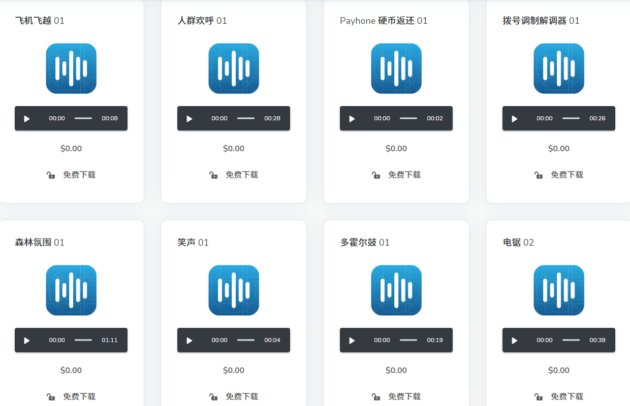
Task: Start playback of Payhone 硬币返还 01
Action: [352, 119]
